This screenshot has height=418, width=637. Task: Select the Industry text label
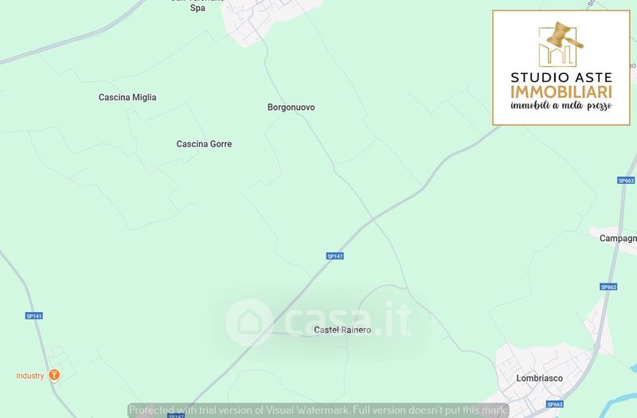[x=30, y=376]
